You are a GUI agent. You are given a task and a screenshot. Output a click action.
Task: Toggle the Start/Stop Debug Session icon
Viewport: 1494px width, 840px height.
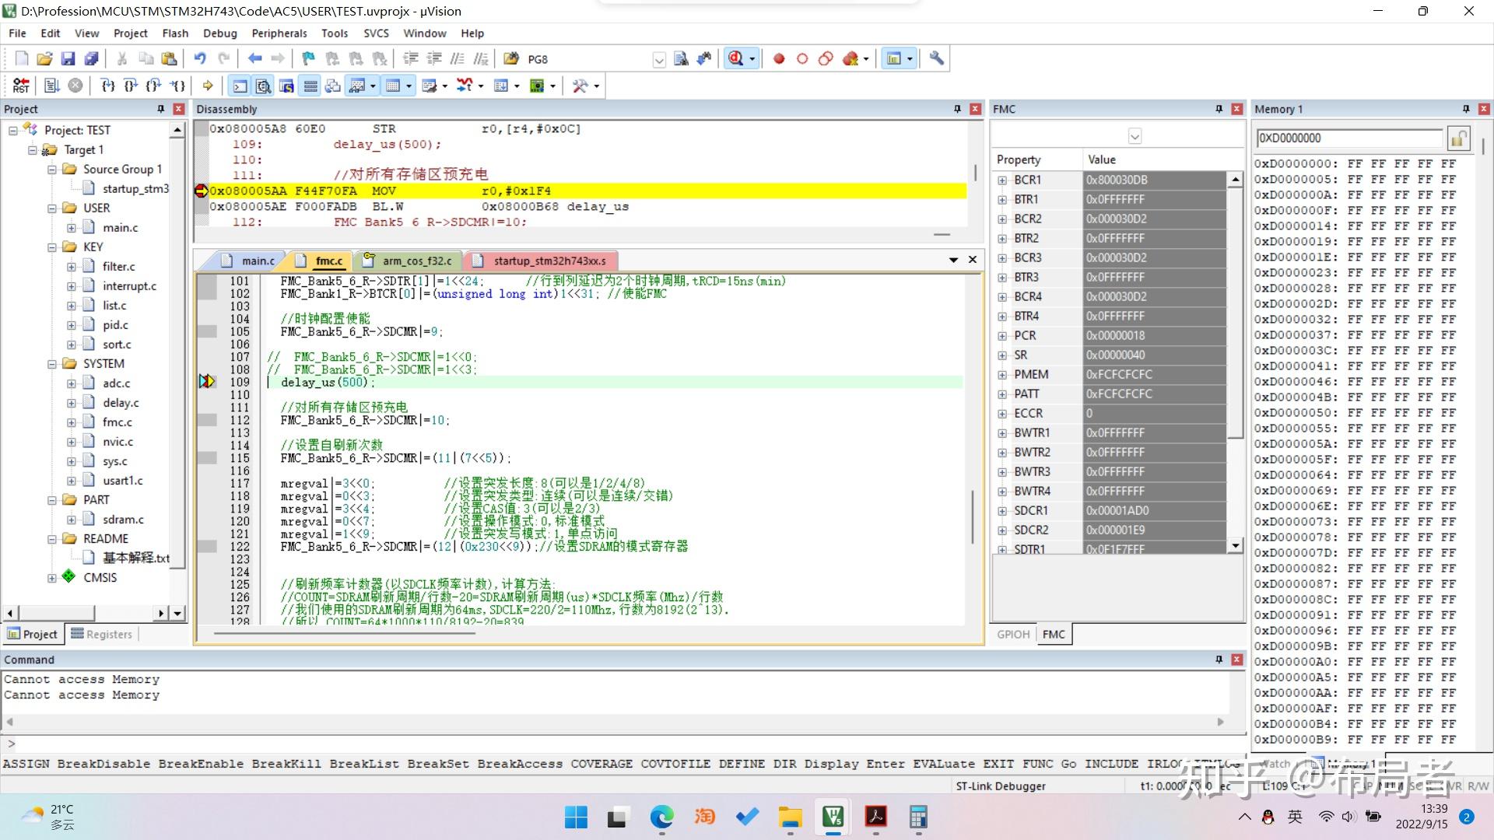(x=736, y=58)
